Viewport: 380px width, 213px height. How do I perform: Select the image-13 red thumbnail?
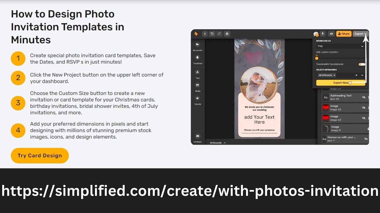[x=326, y=118]
